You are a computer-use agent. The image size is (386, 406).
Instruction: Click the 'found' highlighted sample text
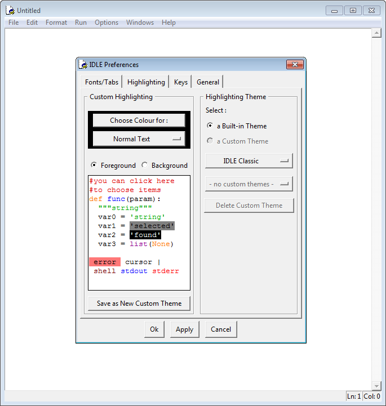pyautogui.click(x=145, y=235)
